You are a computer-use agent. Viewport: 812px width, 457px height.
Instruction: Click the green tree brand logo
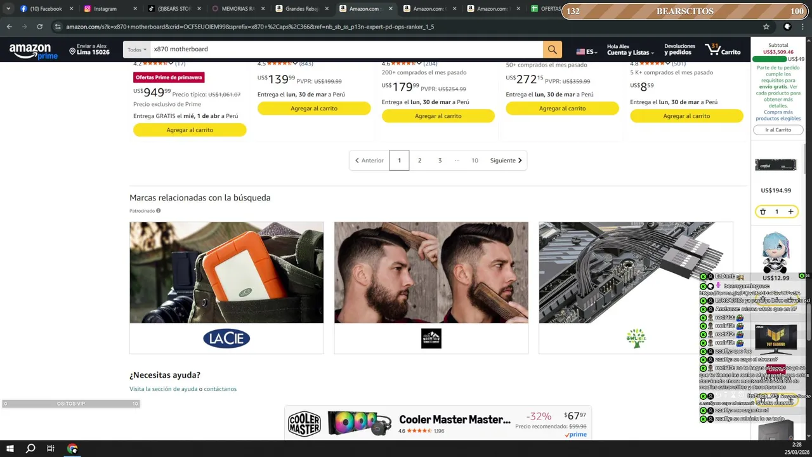click(x=636, y=338)
